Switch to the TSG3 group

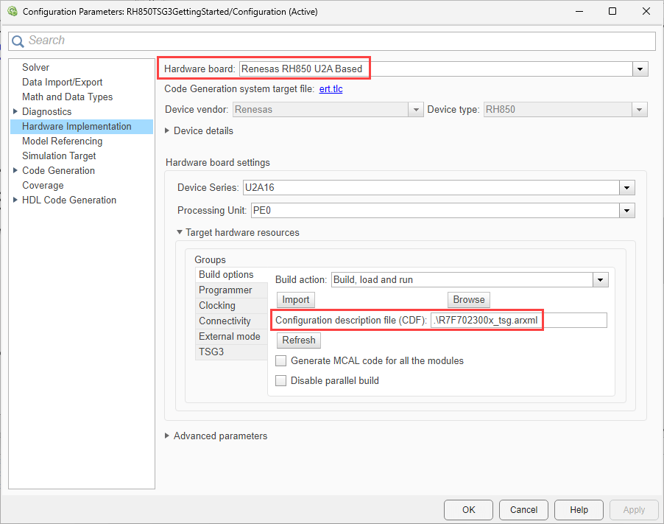[x=211, y=352]
